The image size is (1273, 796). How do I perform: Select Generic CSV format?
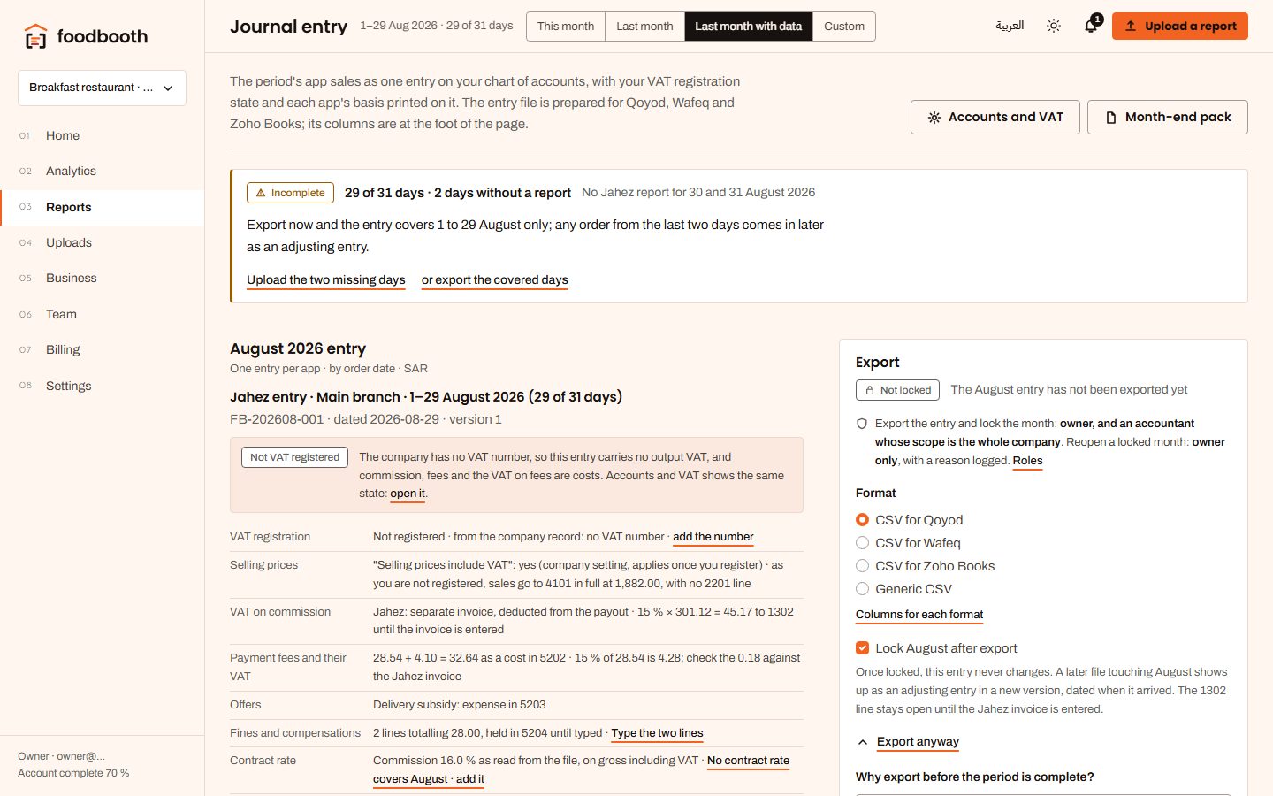[x=903, y=589]
